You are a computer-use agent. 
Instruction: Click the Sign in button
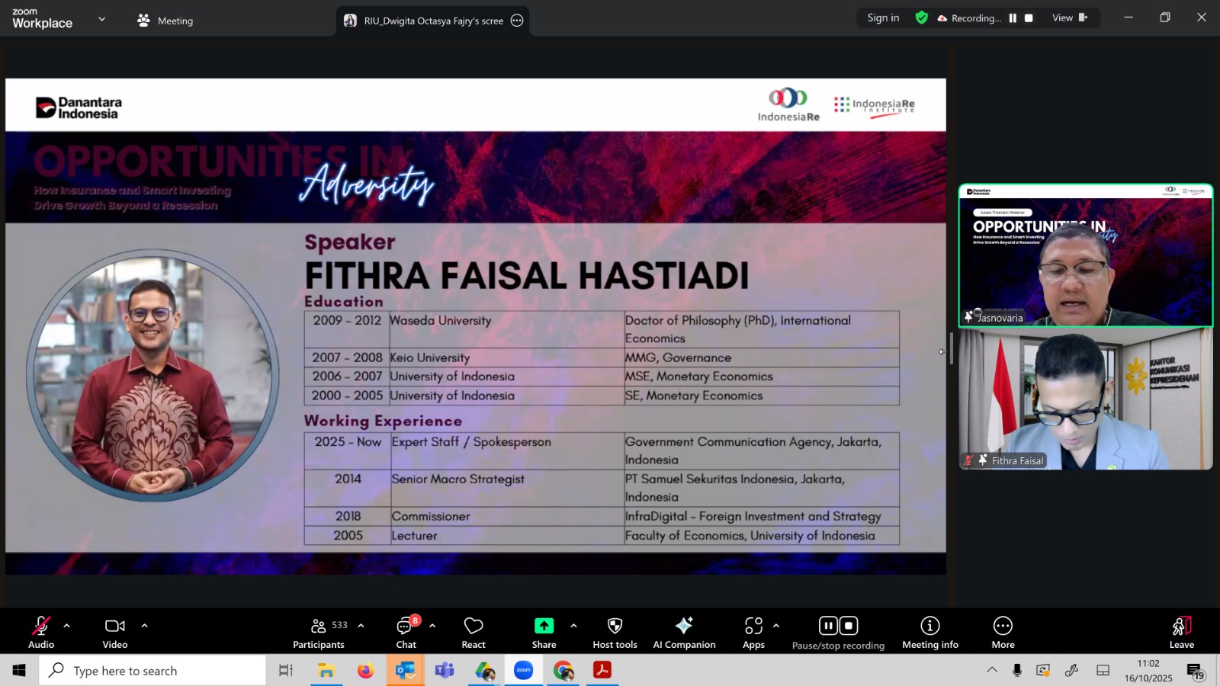tap(883, 18)
